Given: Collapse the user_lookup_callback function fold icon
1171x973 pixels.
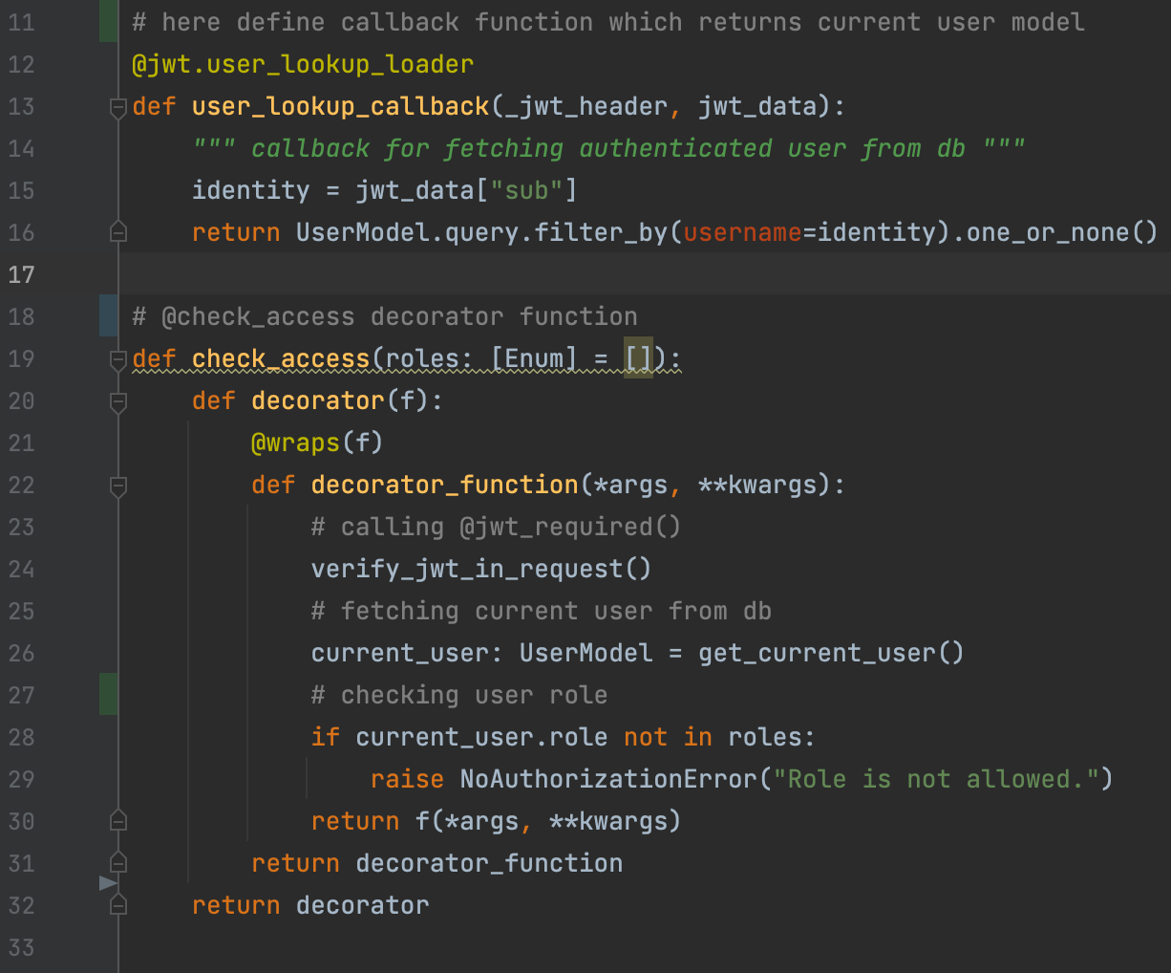Looking at the screenshot, I should [x=117, y=107].
